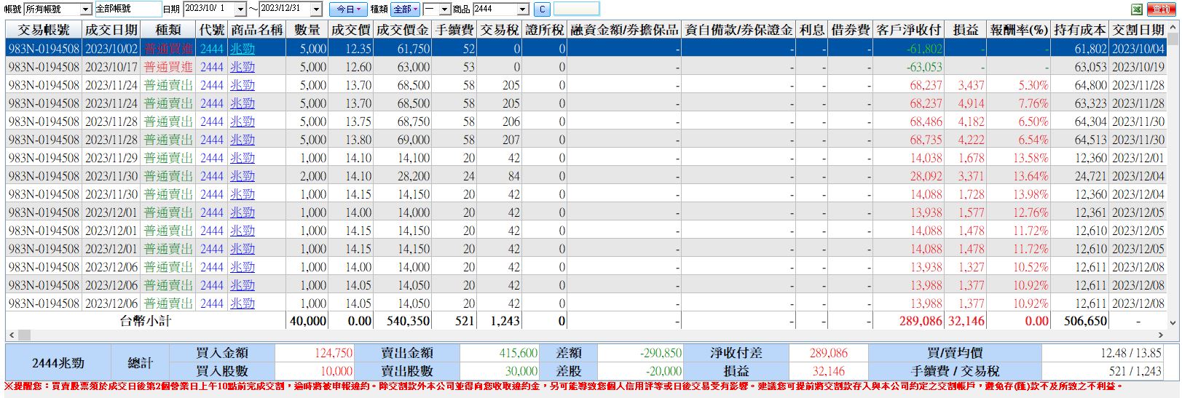The image size is (1182, 398).
Task: Open the 今日 date shortcut dropdown
Action: tap(348, 9)
